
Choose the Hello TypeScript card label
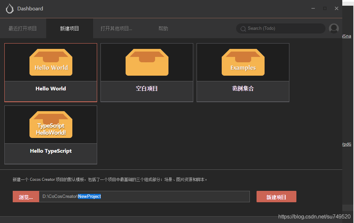(x=51, y=151)
